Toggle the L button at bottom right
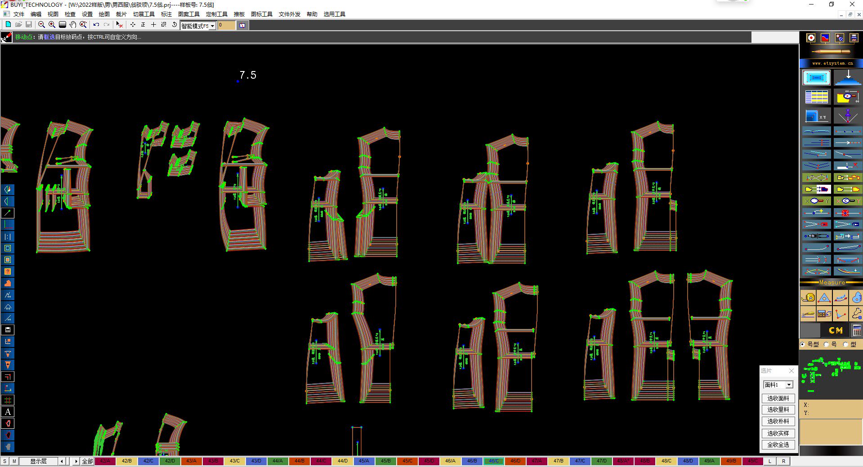Screen dimensions: 863x467 tap(770, 461)
